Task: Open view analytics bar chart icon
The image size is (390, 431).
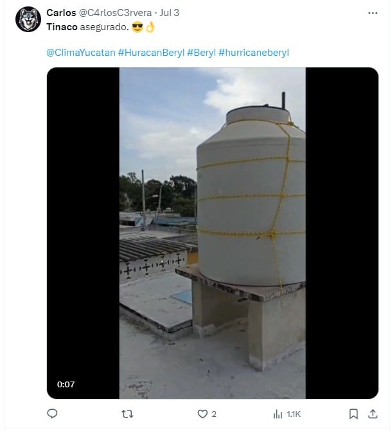Action: tap(278, 414)
